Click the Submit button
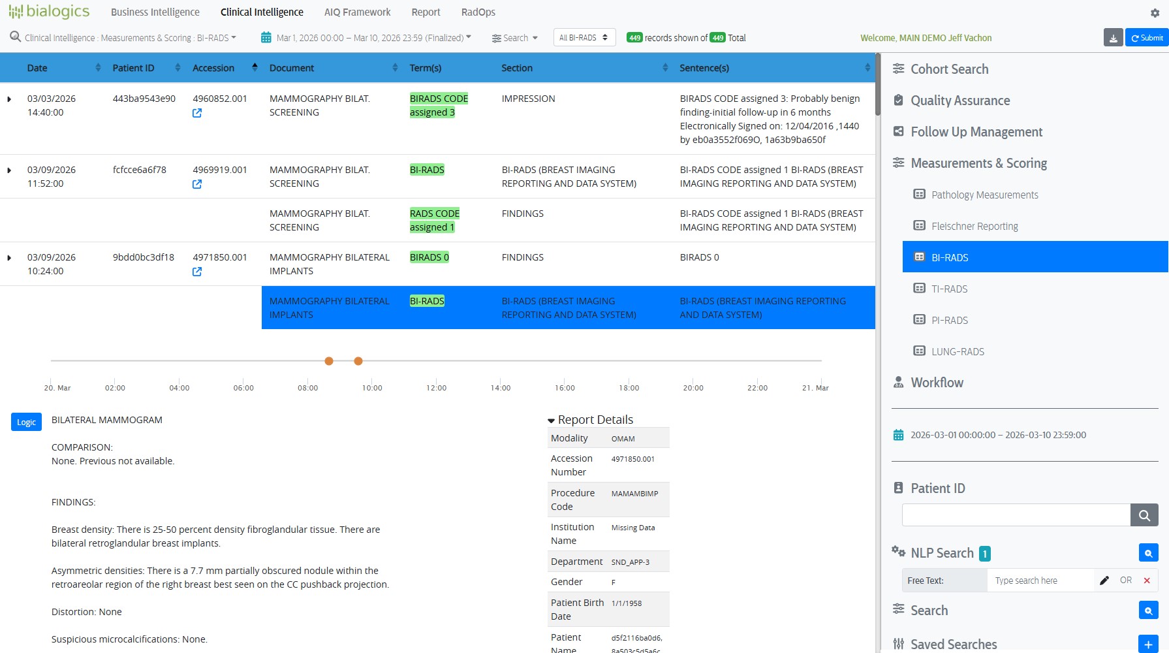The image size is (1169, 653). (1147, 37)
